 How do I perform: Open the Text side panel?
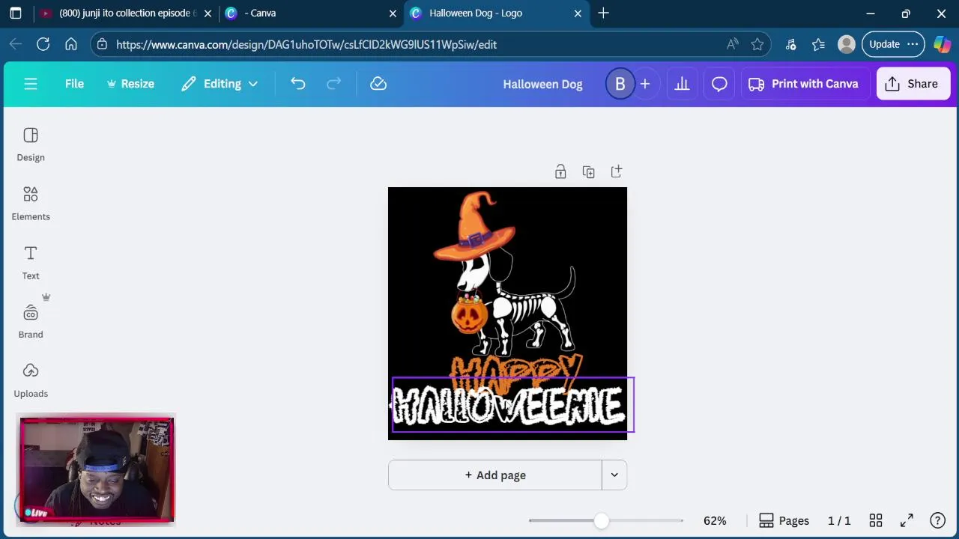(31, 263)
